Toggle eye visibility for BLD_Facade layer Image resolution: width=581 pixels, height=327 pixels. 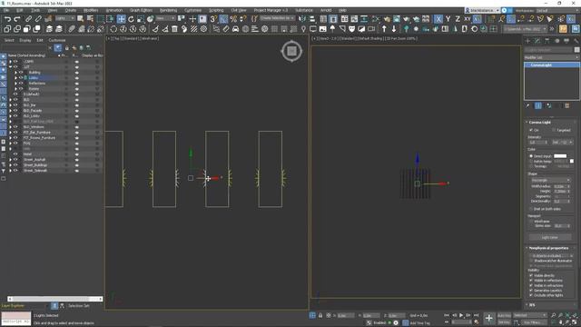(x=15, y=111)
